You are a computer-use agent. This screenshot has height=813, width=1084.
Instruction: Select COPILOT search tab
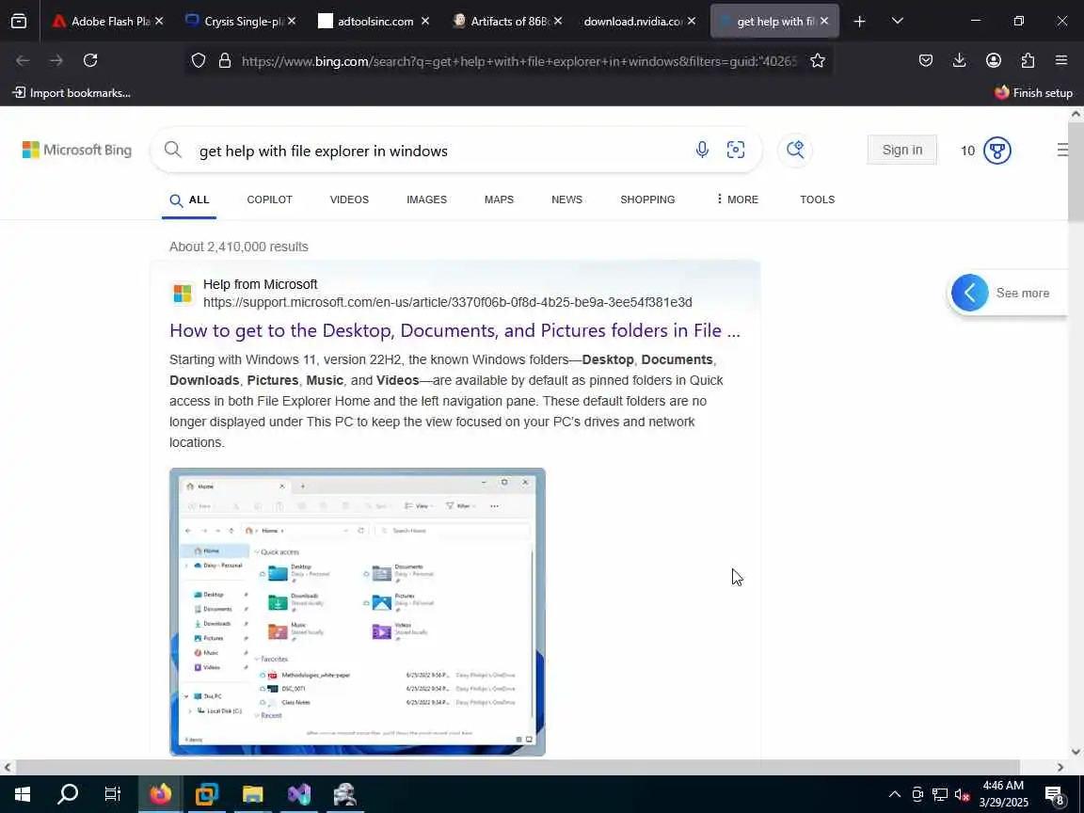click(270, 199)
